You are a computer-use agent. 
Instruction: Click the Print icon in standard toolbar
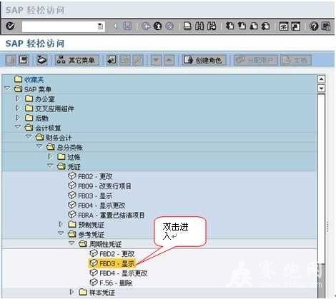(187, 26)
